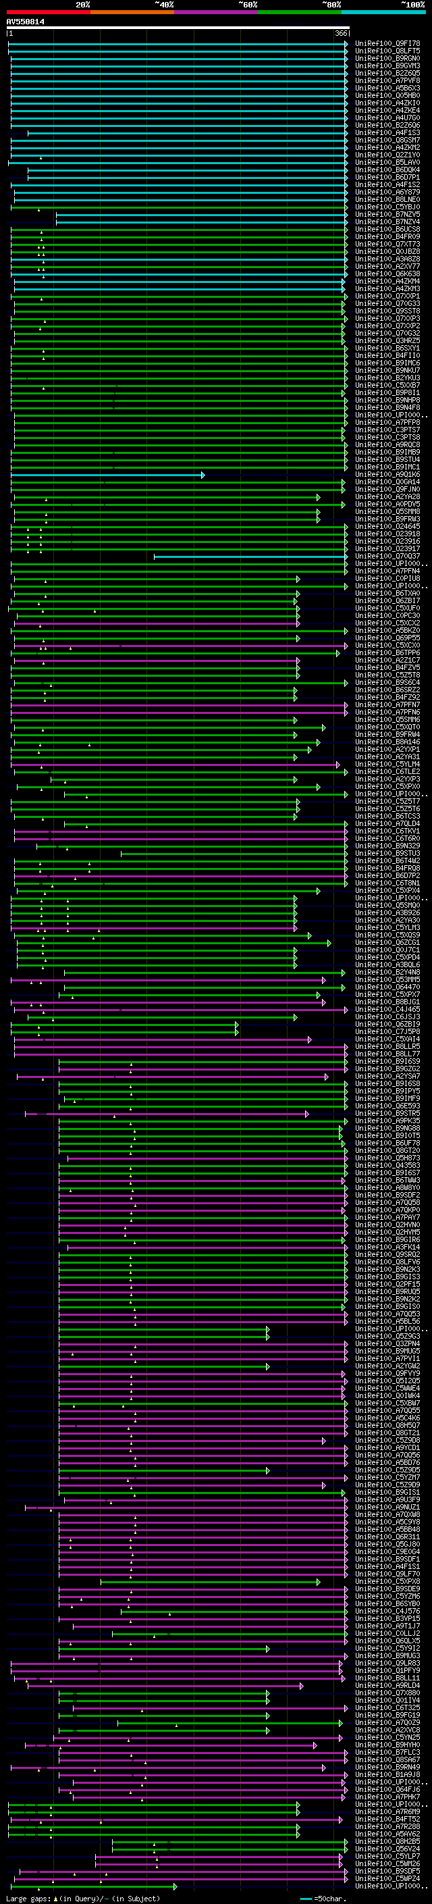Image resolution: width=432 pixels, height=1904 pixels.
Task: Click the query end position 366
Action: coord(340,33)
